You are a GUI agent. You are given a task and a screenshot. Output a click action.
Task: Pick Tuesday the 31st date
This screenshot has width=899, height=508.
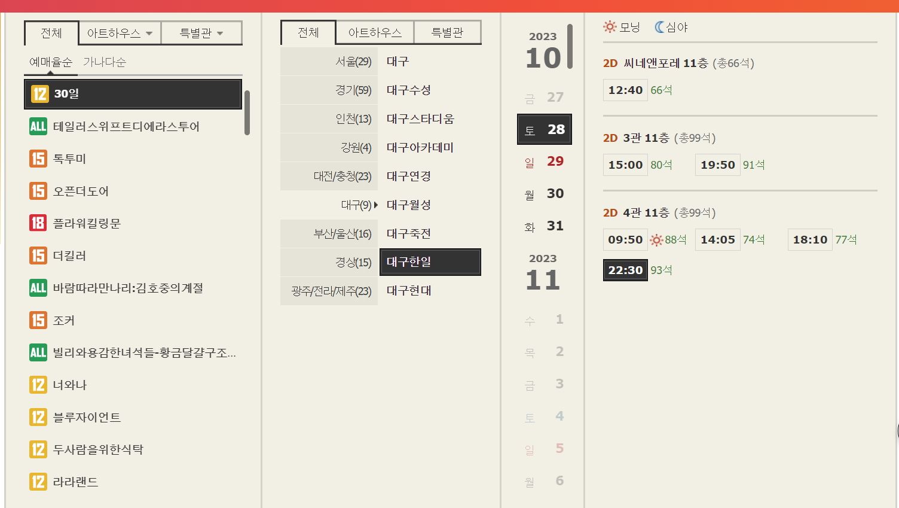coord(544,226)
